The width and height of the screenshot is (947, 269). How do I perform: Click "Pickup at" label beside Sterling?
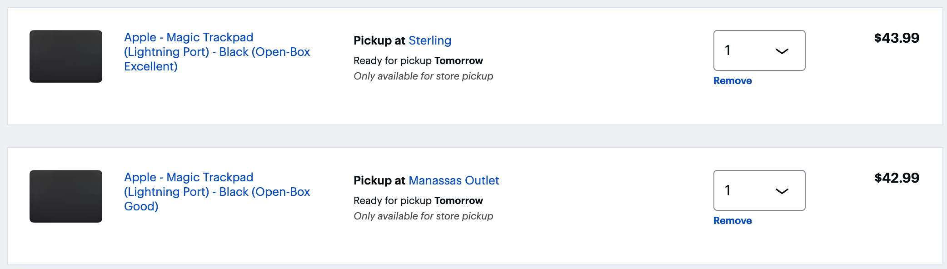379,40
